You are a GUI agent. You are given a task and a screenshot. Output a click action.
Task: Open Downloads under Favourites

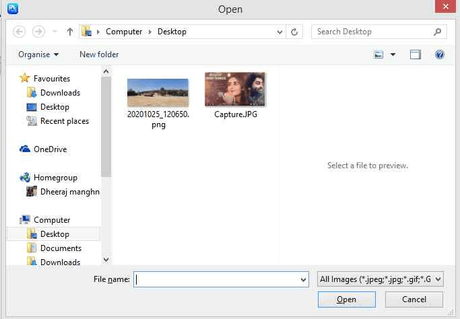click(x=60, y=93)
